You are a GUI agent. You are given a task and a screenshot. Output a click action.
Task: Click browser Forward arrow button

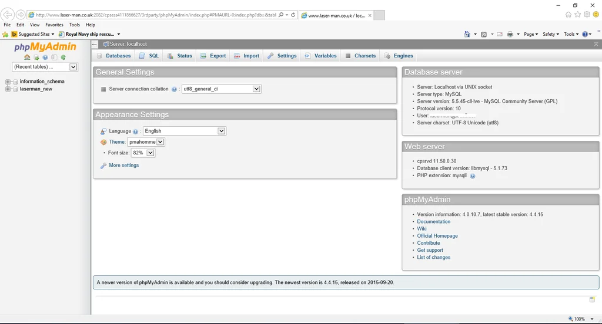(21, 15)
